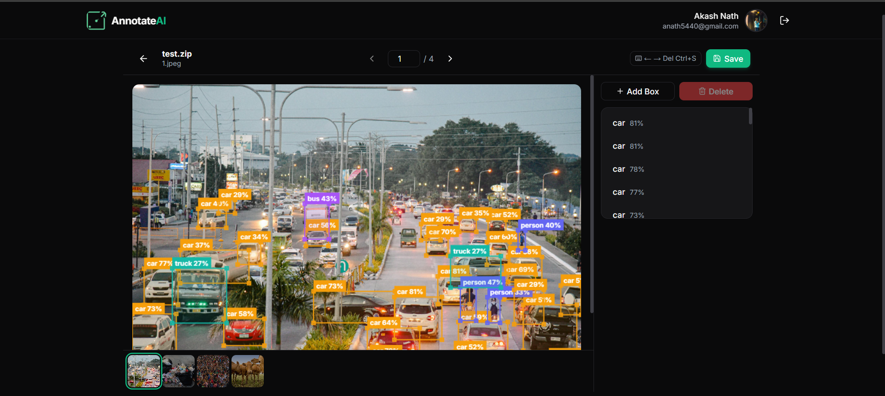
Task: Click the Add Box button
Action: coord(637,91)
